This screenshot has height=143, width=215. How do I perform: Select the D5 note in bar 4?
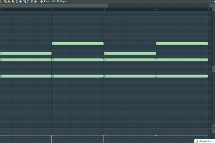tap(182, 76)
